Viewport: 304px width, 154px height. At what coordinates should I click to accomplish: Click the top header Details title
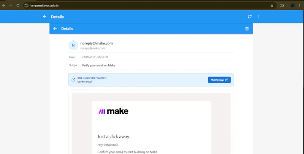click(x=57, y=17)
